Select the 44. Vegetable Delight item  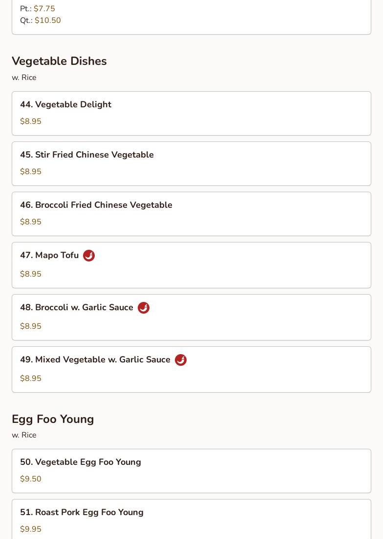[65, 104]
